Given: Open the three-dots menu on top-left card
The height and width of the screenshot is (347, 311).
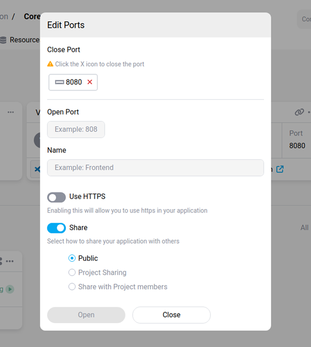Looking at the screenshot, I should [x=11, y=112].
